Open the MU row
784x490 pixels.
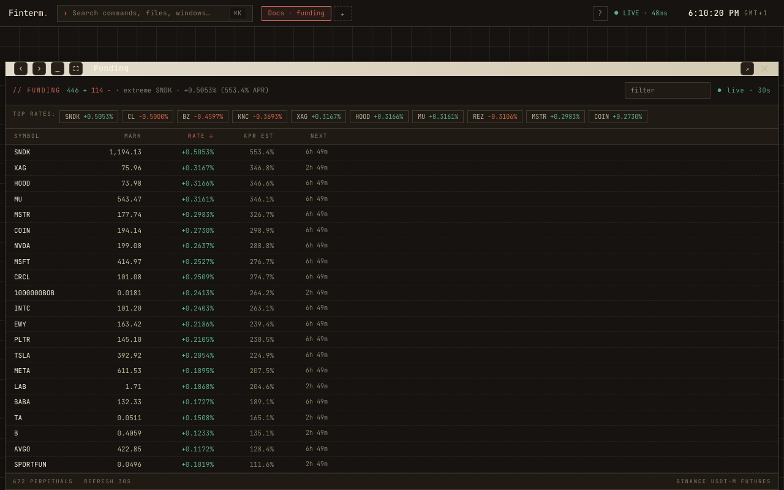pos(392,199)
